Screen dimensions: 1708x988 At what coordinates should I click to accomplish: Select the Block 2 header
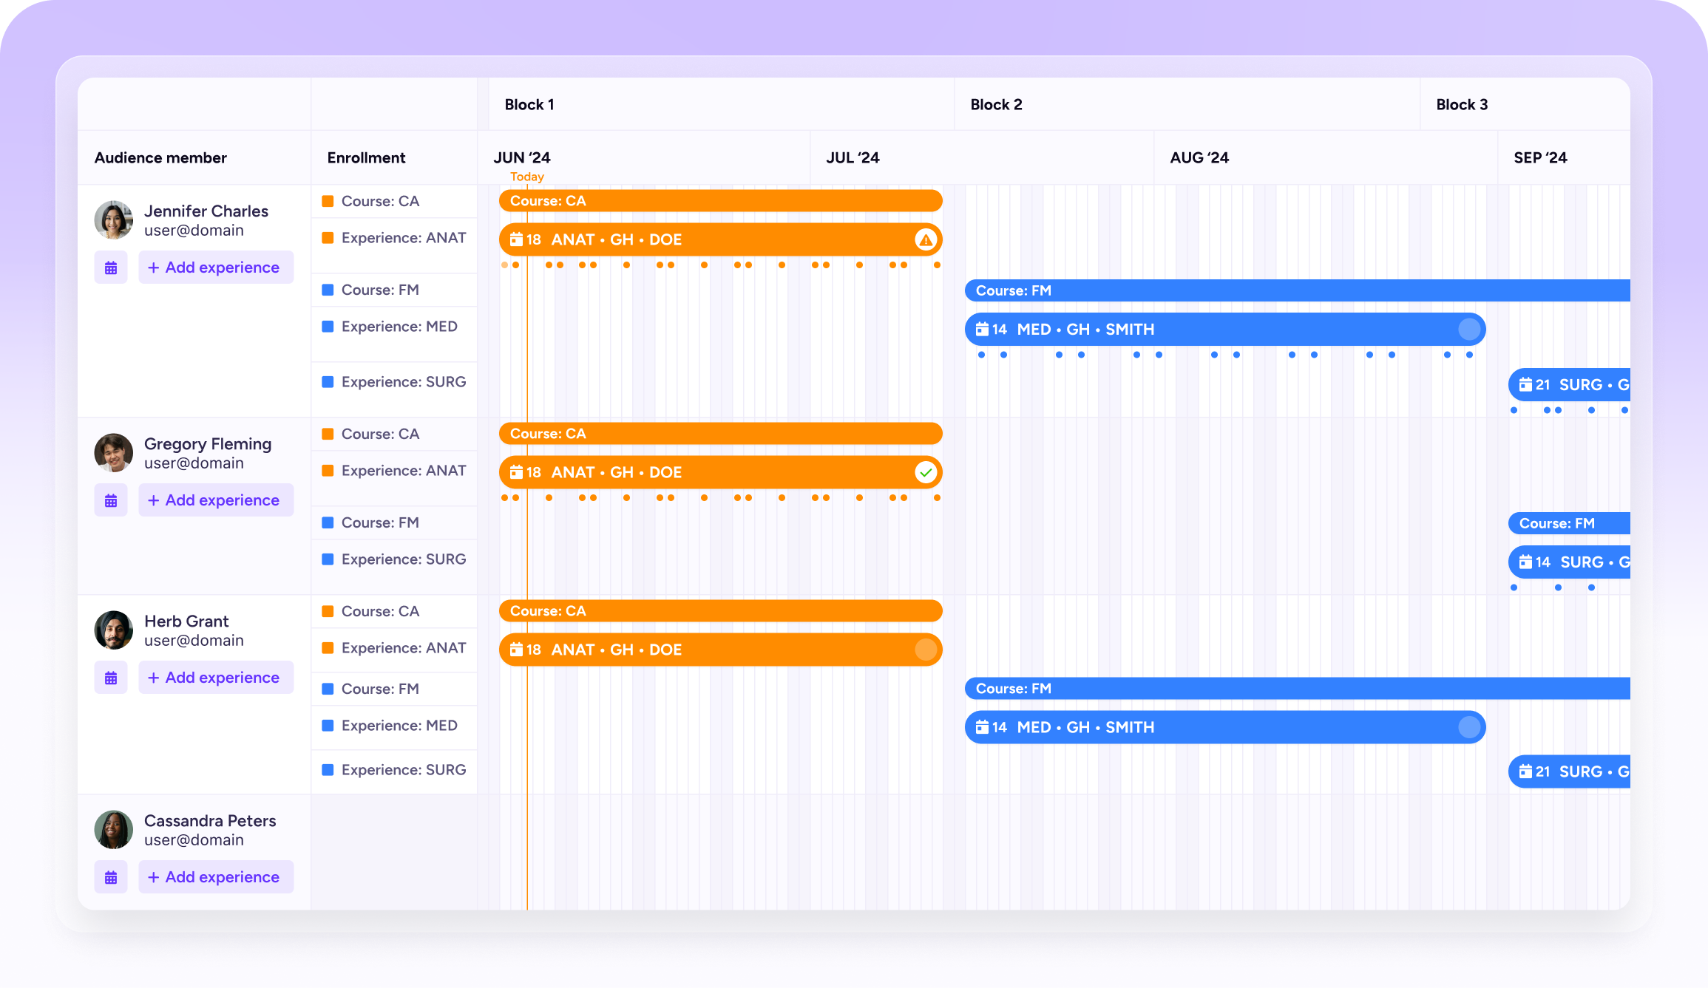click(x=996, y=105)
